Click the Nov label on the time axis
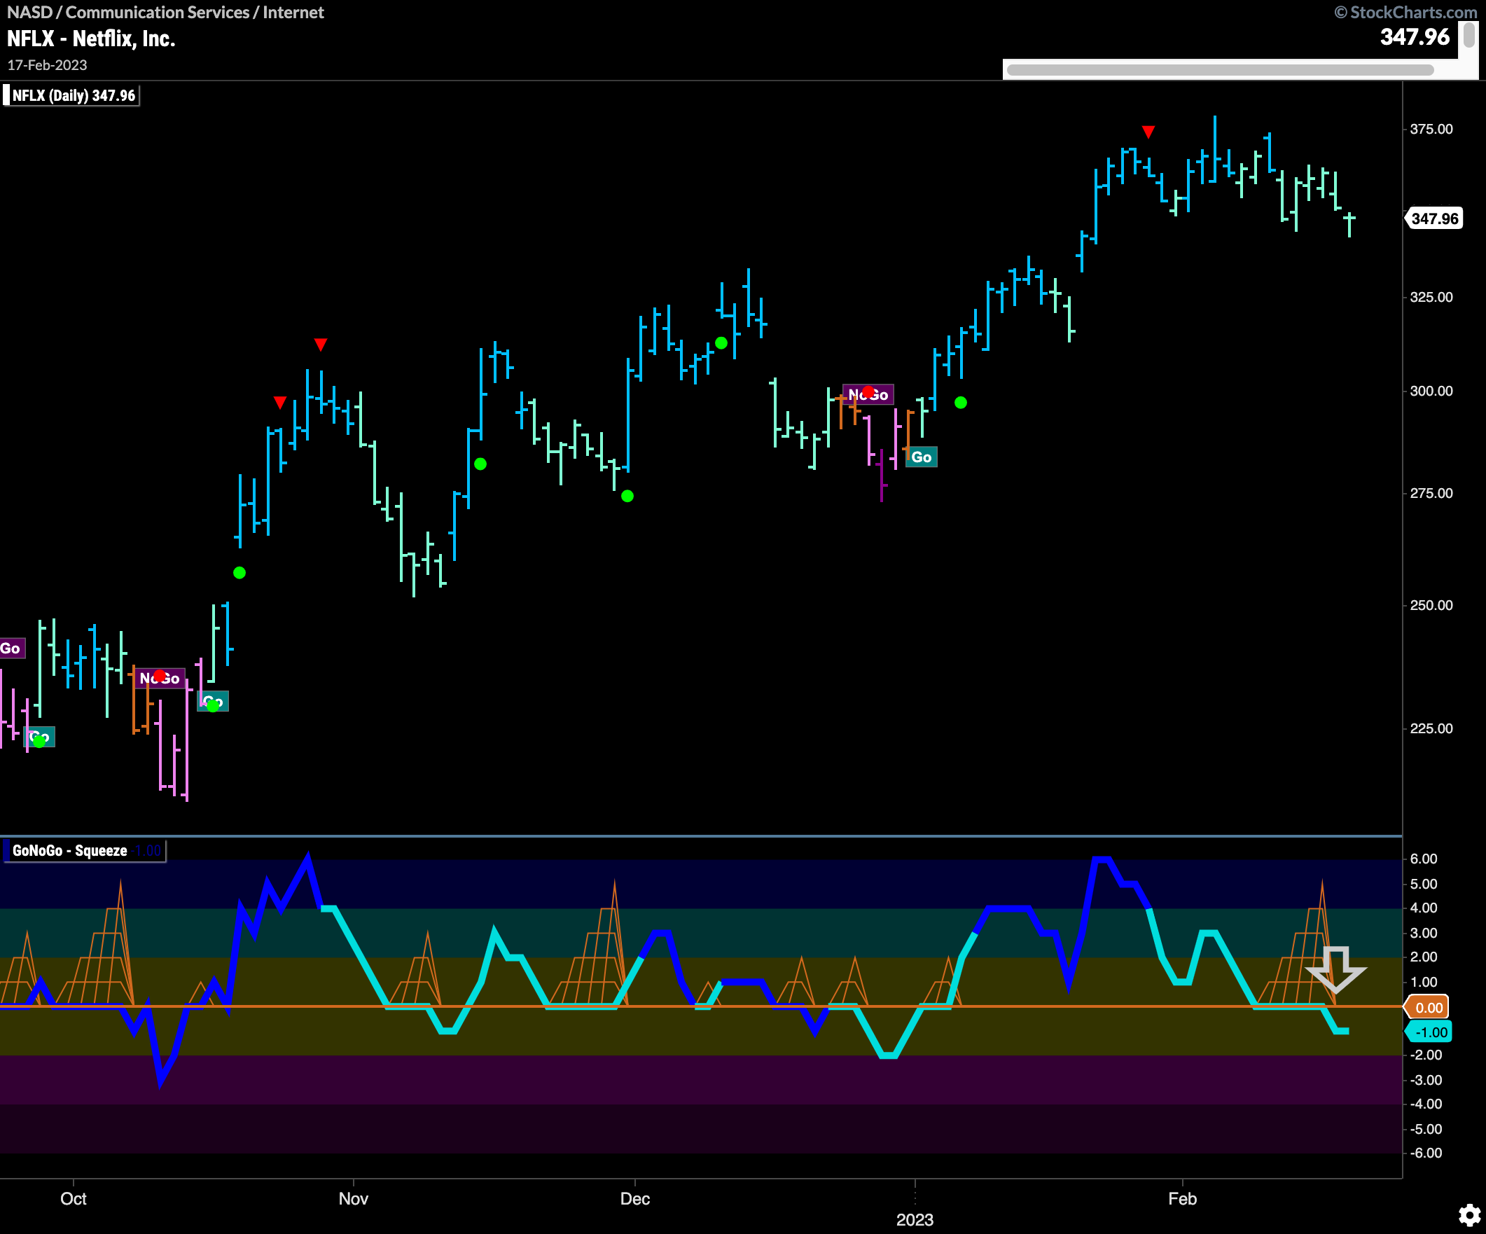The height and width of the screenshot is (1234, 1486). tap(353, 1198)
